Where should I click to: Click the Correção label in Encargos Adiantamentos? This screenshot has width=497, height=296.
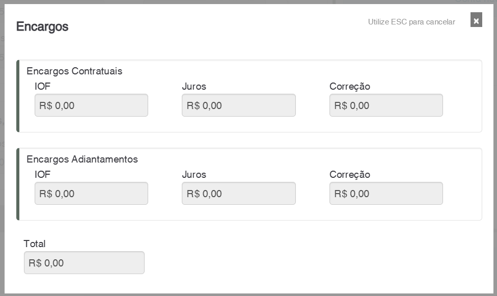click(x=350, y=174)
